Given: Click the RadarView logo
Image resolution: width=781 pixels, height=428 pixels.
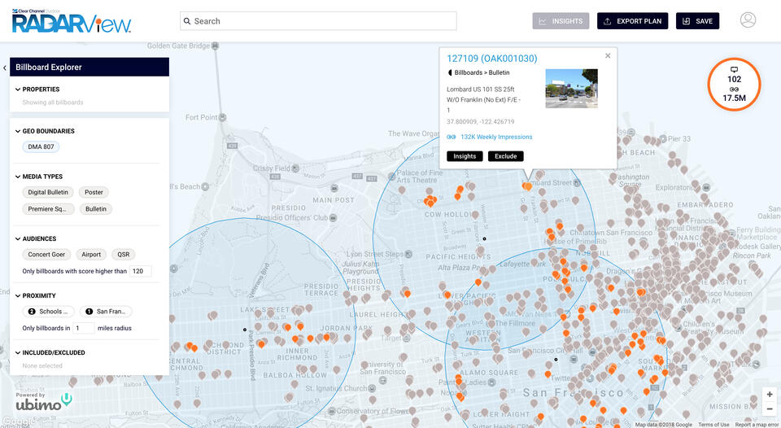Looking at the screenshot, I should pos(72,20).
